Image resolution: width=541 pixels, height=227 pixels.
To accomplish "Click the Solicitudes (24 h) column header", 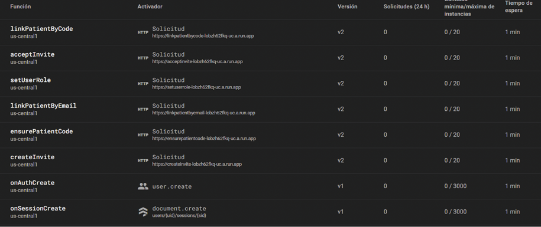I will pyautogui.click(x=406, y=6).
